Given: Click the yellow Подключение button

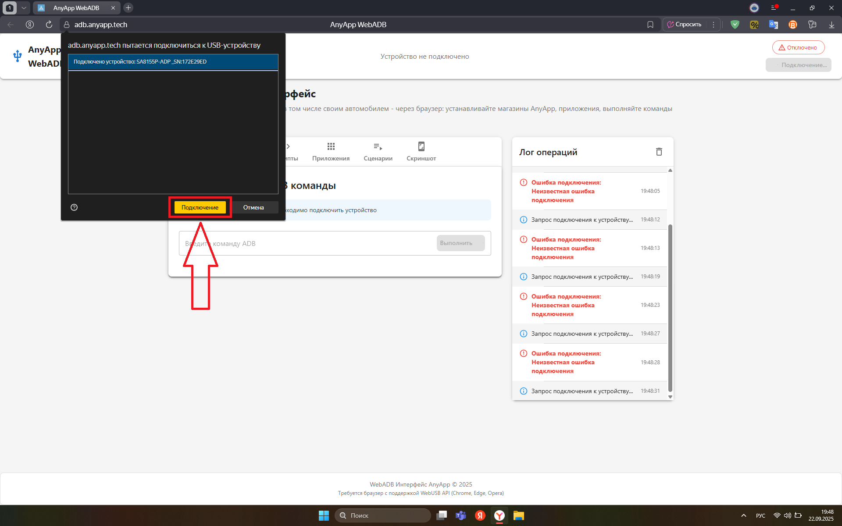Looking at the screenshot, I should (200, 207).
